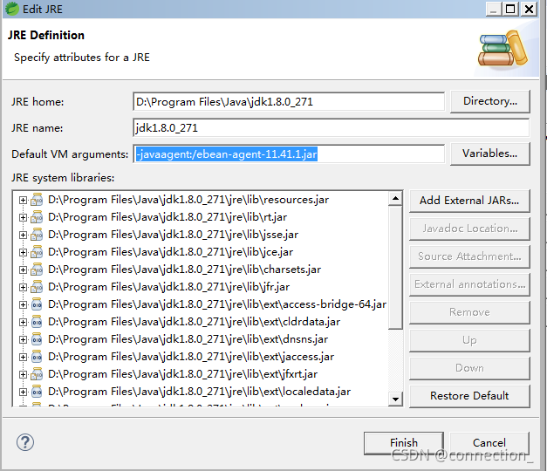Click the jar icon for rt.jar
Image resolution: width=547 pixels, height=471 pixels.
pos(37,217)
